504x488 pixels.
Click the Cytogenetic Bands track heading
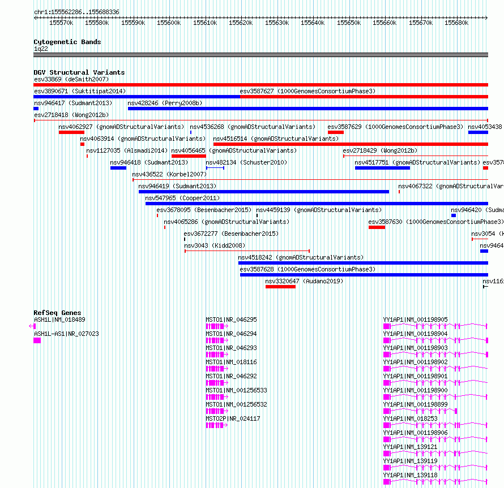[67, 42]
